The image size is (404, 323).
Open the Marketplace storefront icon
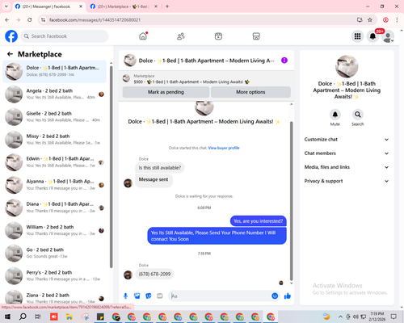point(256,36)
